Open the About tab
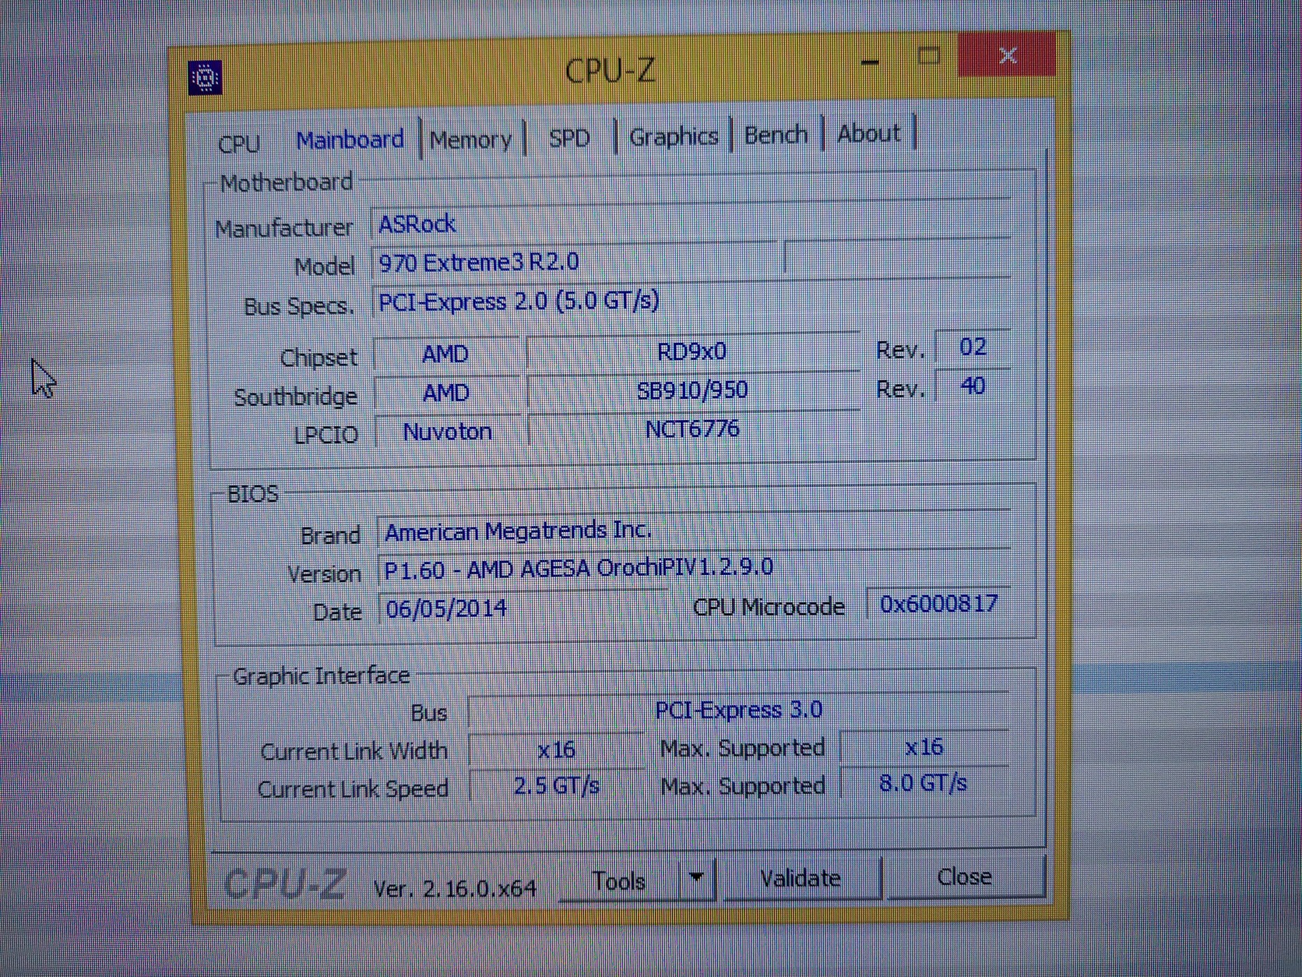The width and height of the screenshot is (1302, 977). point(868,133)
